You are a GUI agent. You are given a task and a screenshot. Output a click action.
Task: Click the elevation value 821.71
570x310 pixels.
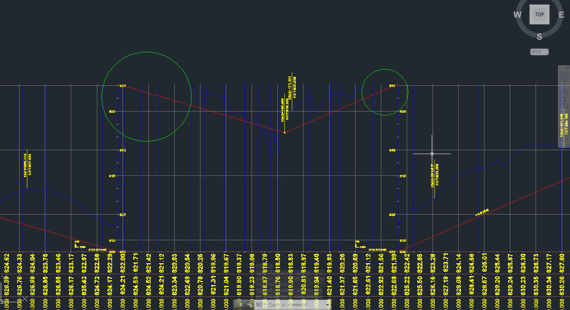136,262
